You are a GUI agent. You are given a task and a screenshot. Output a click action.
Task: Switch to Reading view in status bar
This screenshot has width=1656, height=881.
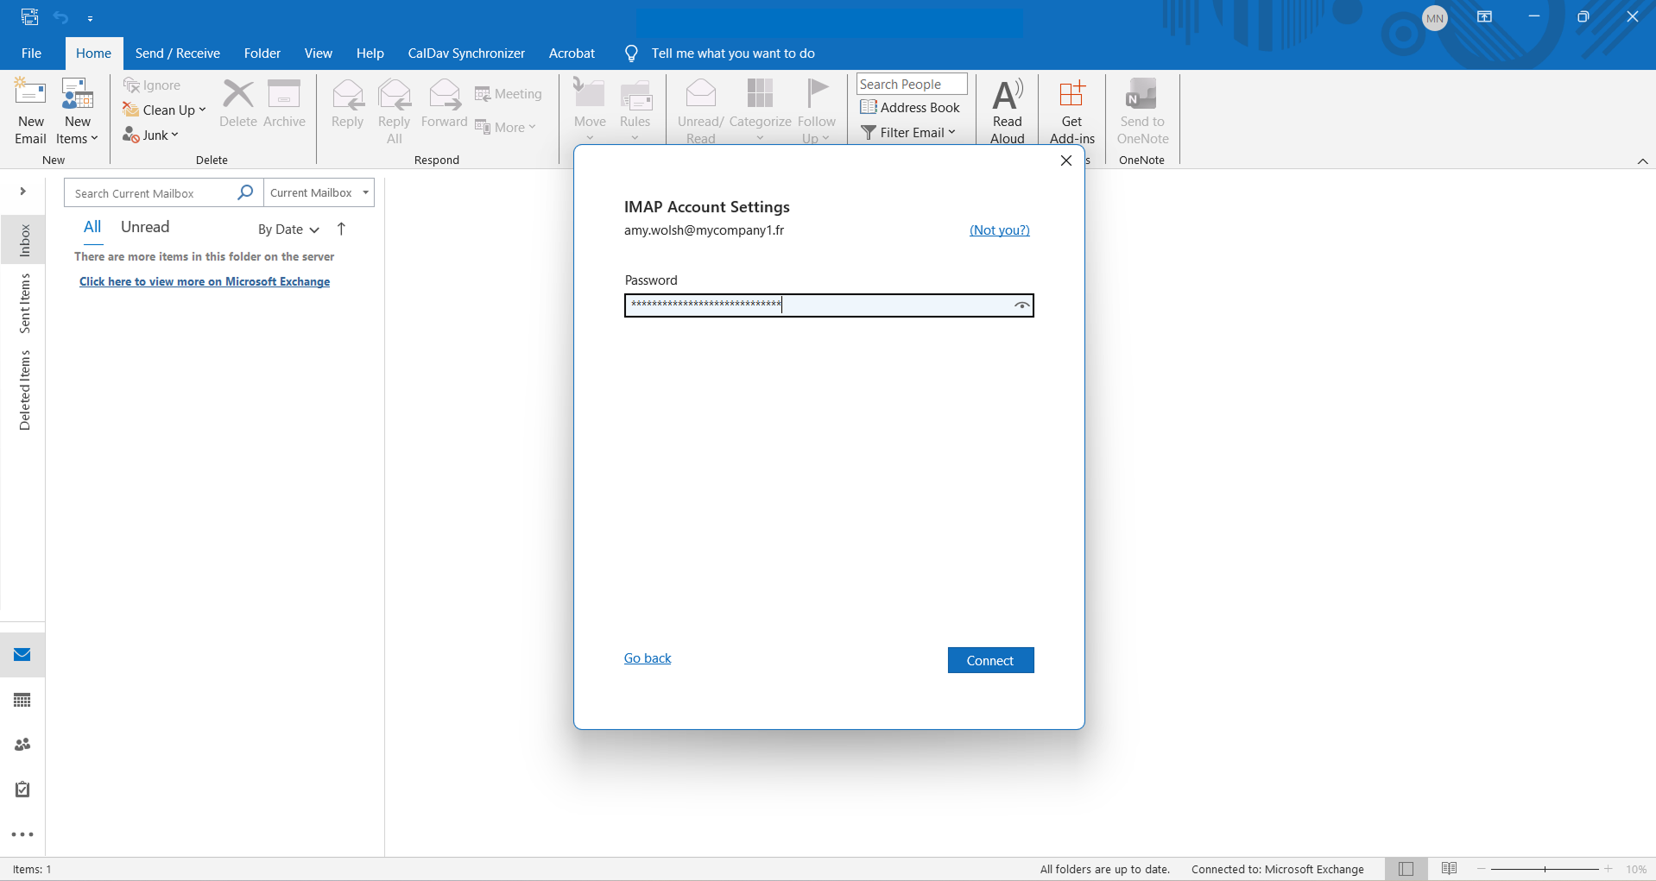coord(1450,869)
